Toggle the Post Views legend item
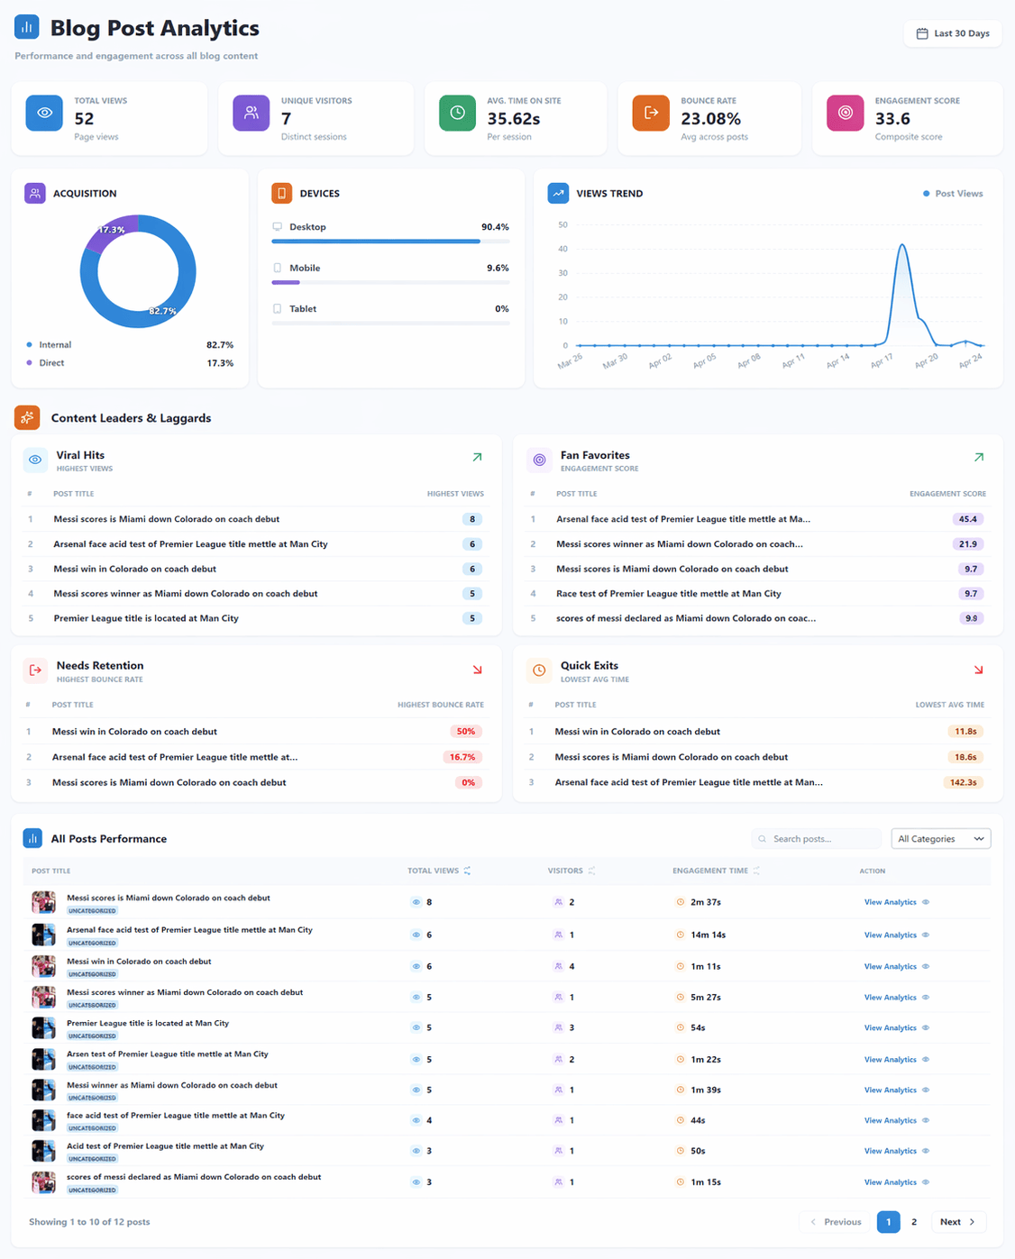Viewport: 1015px width, 1259px height. (x=953, y=194)
